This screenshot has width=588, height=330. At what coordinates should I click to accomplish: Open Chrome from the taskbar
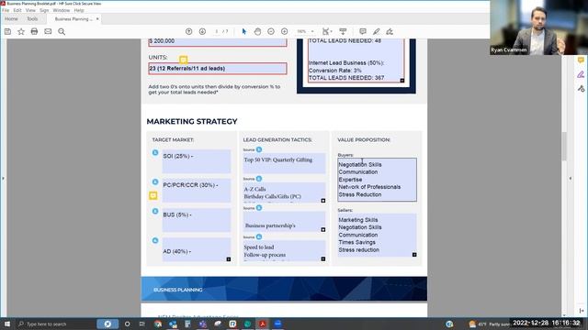click(x=158, y=324)
